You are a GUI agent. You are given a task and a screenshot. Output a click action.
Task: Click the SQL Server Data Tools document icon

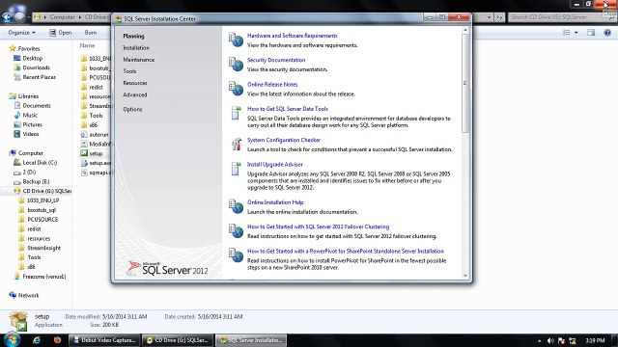point(236,113)
